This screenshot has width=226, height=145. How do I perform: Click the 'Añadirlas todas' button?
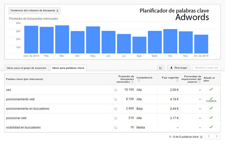pos(206,68)
